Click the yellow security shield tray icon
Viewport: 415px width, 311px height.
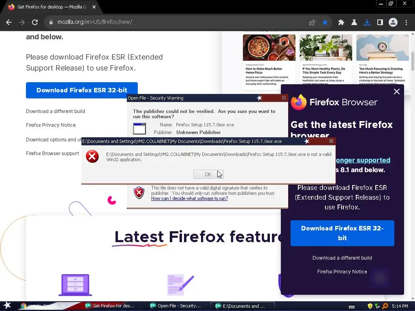370,306
